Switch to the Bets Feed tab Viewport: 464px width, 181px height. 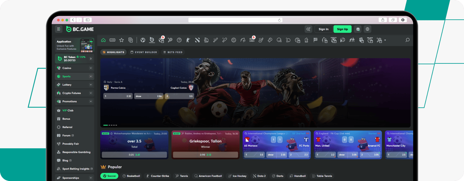pyautogui.click(x=173, y=52)
